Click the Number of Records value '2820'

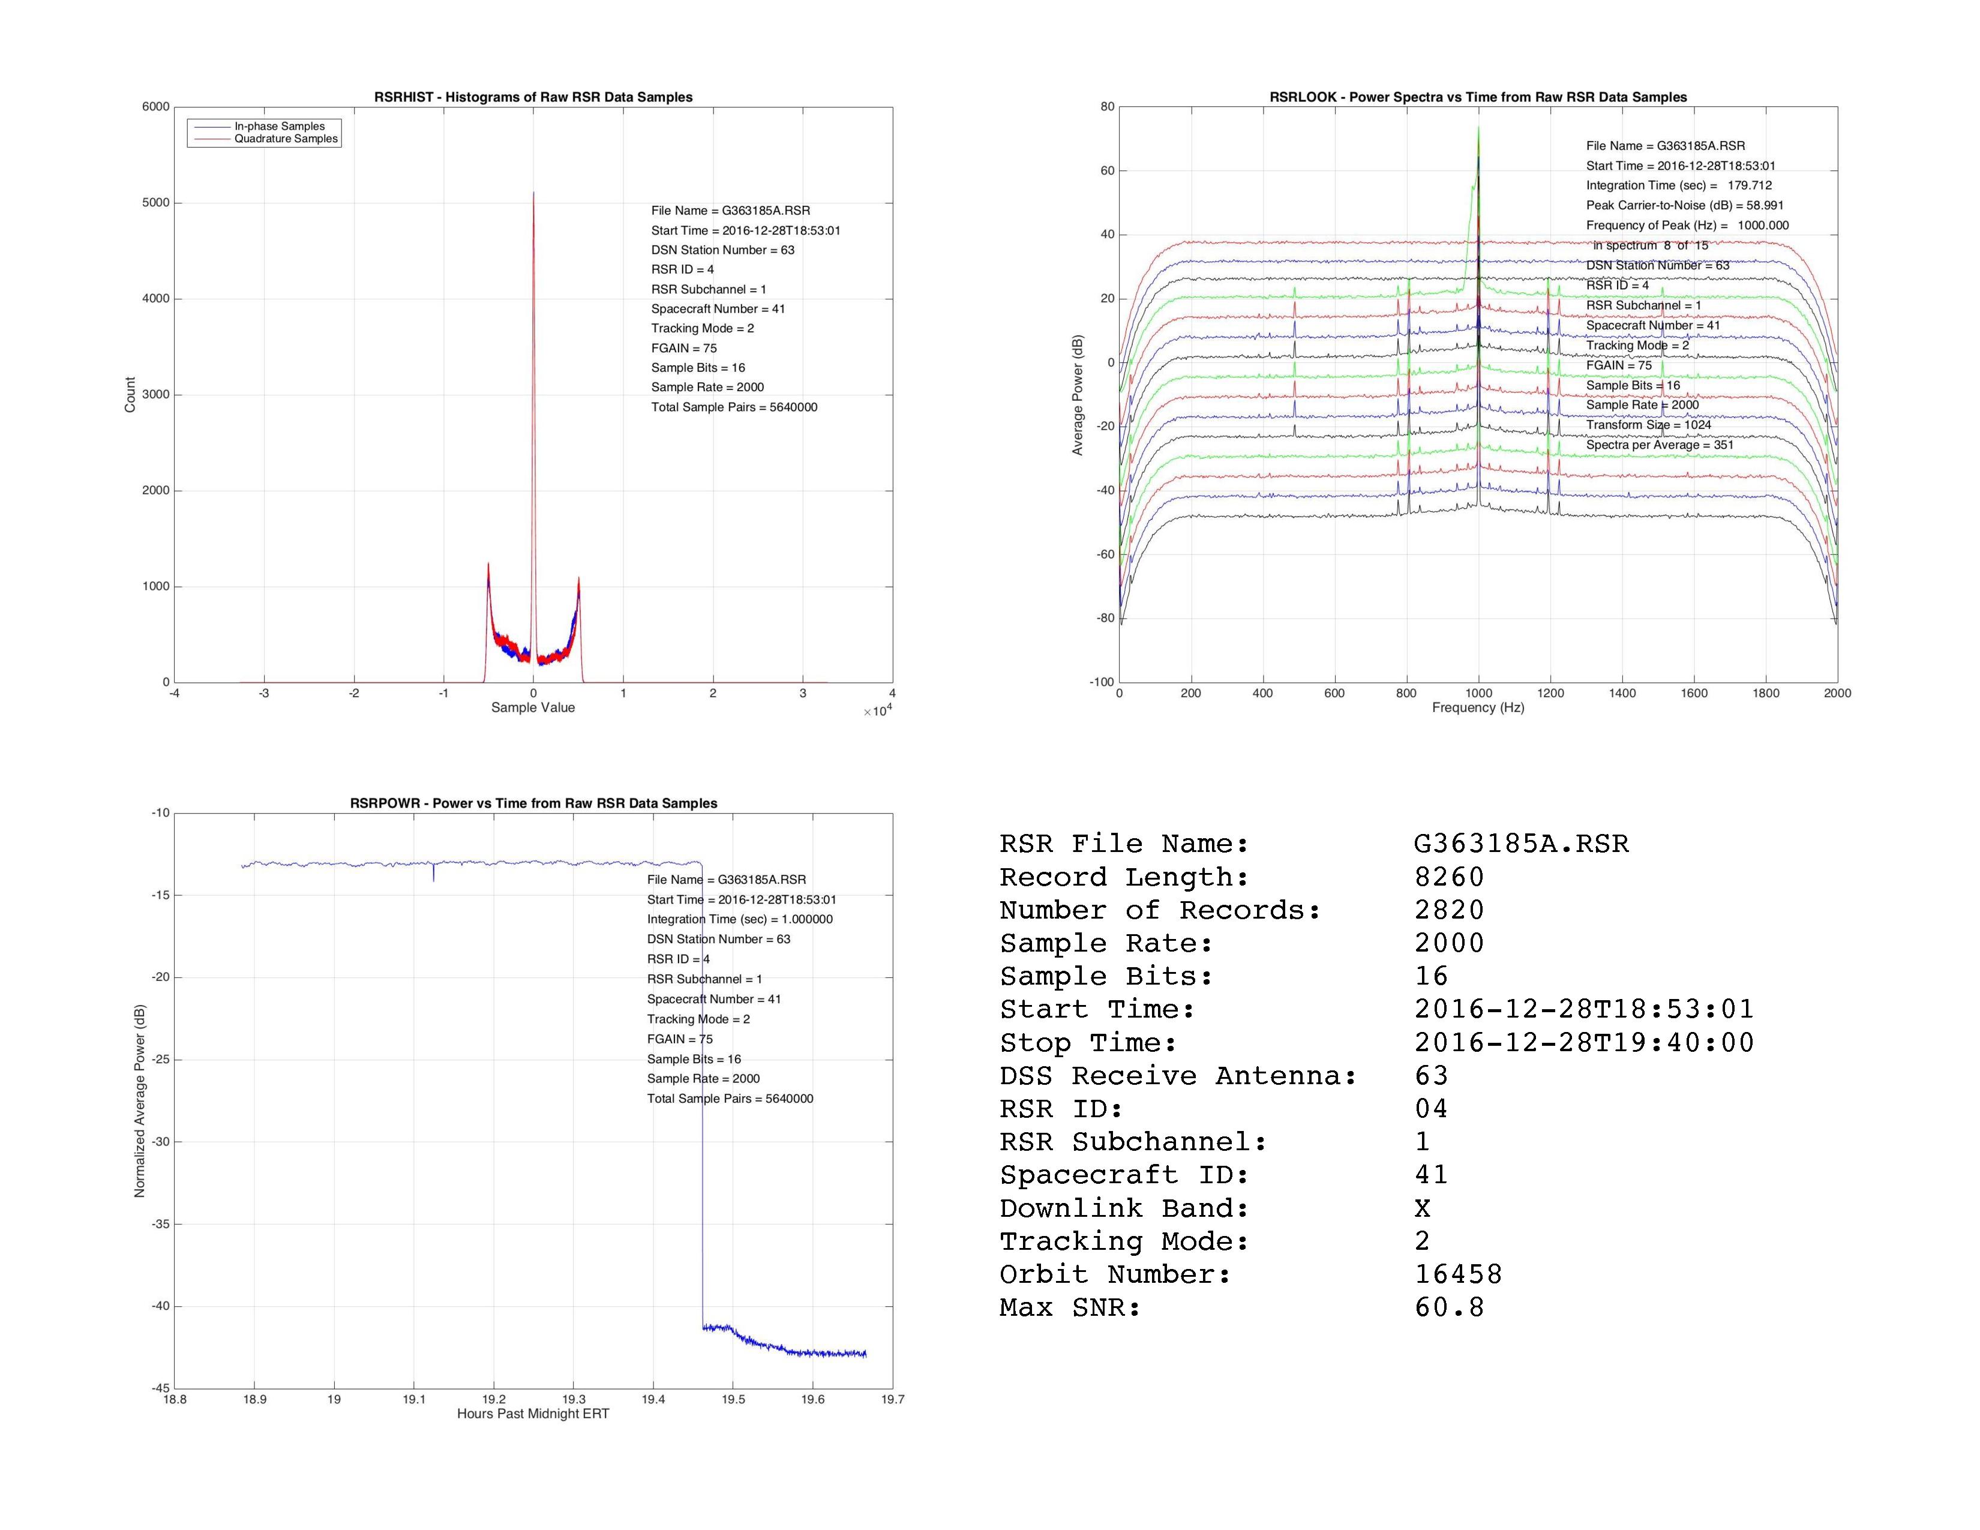(1450, 910)
